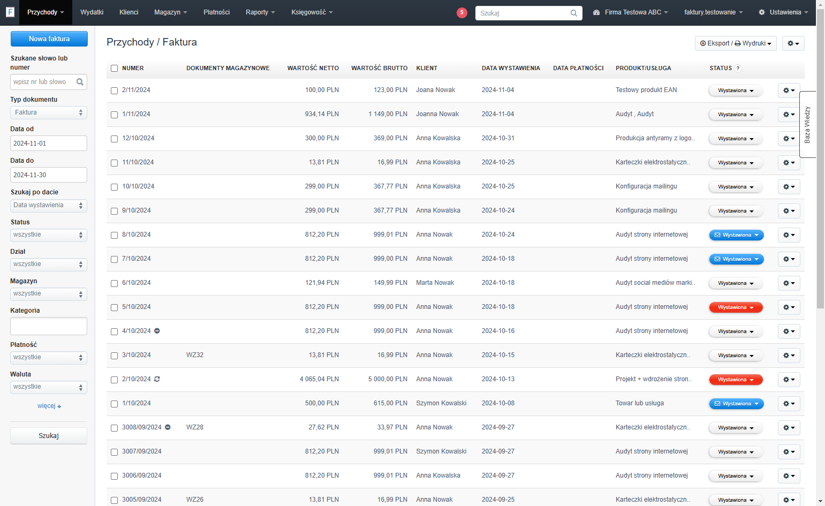
Task: Select the checkbox for invoice 7/10/2024
Action: pyautogui.click(x=114, y=259)
